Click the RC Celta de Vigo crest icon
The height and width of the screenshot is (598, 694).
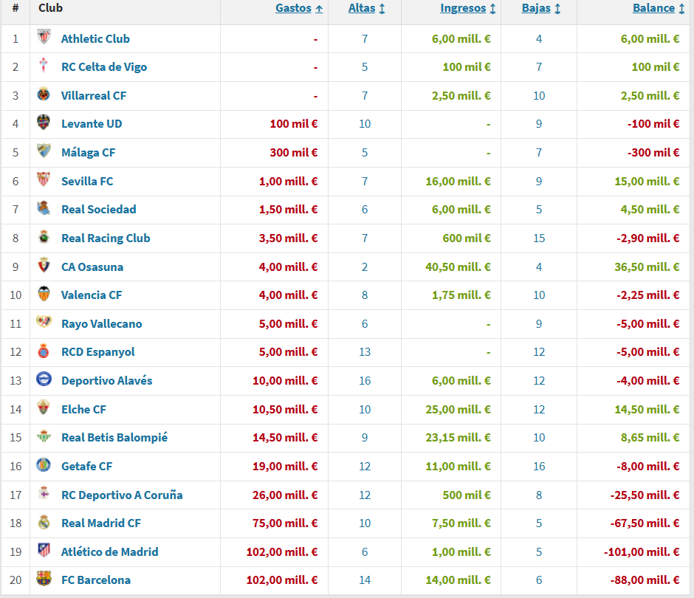pos(44,65)
